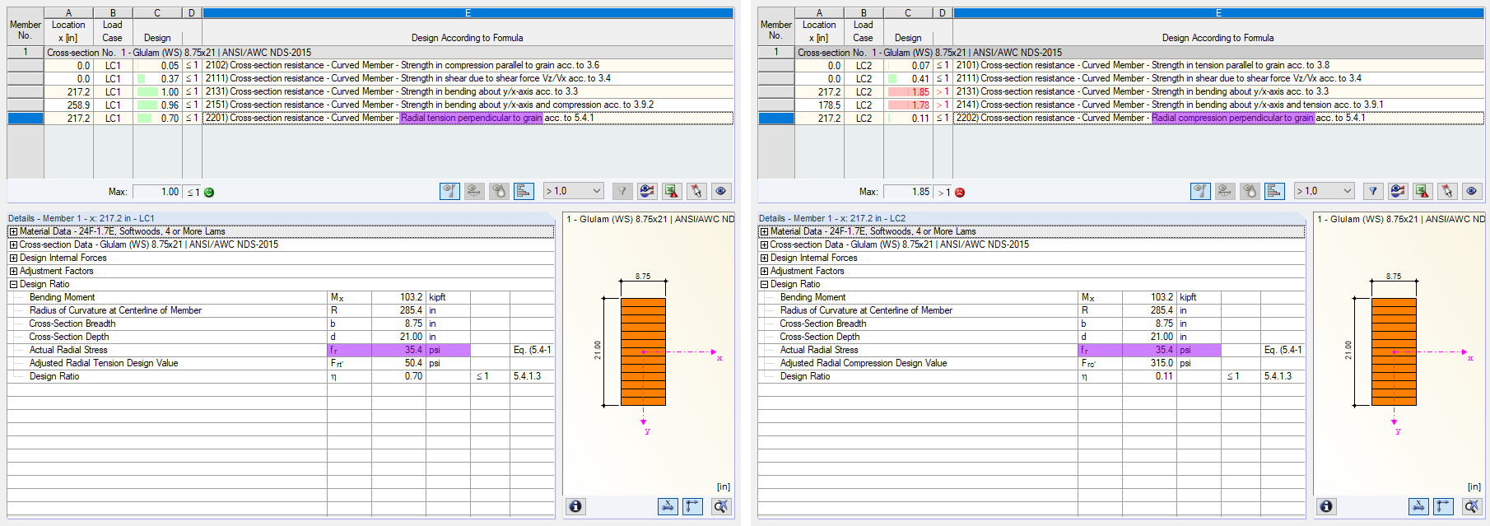Image resolution: width=1490 pixels, height=526 pixels.
Task: Click the grey filter funnel in the LC1 panel
Action: pyautogui.click(x=622, y=191)
